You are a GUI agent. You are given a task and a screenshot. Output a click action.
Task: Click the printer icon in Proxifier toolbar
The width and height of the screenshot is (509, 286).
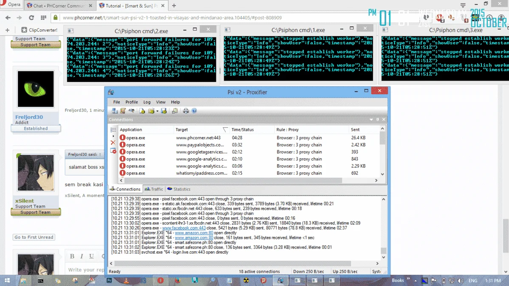point(186,111)
